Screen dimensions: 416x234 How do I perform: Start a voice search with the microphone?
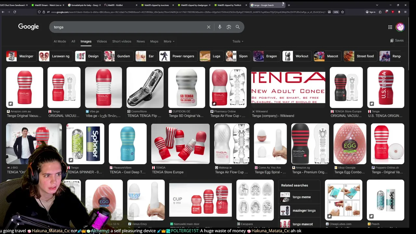220,27
